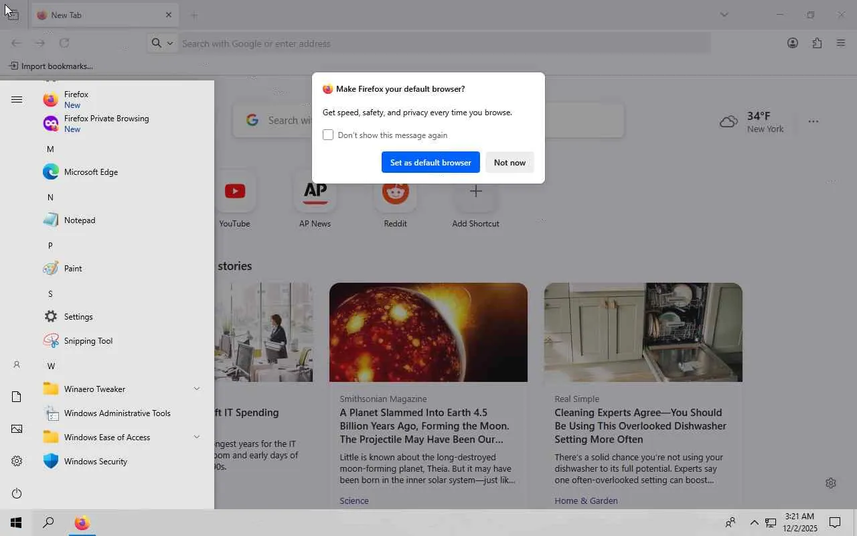Select the Firefox icon on the taskbar
Image resolution: width=857 pixels, height=536 pixels.
click(82, 523)
